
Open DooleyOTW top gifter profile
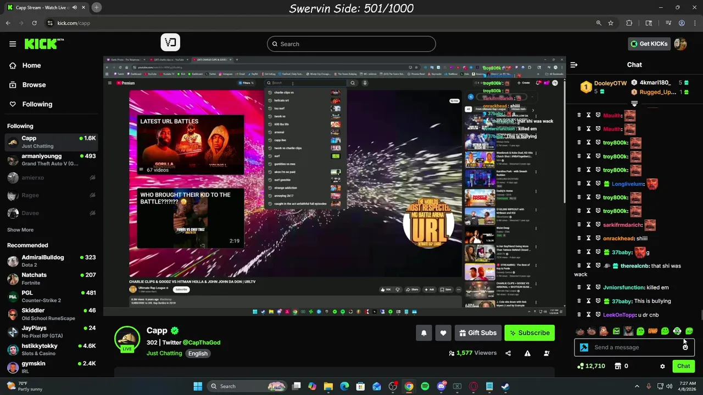(610, 83)
